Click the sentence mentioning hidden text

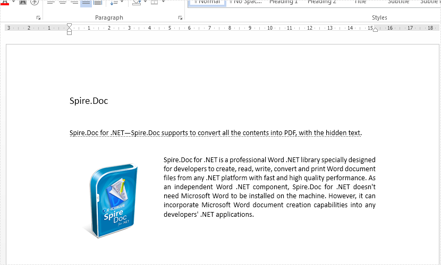pos(216,133)
